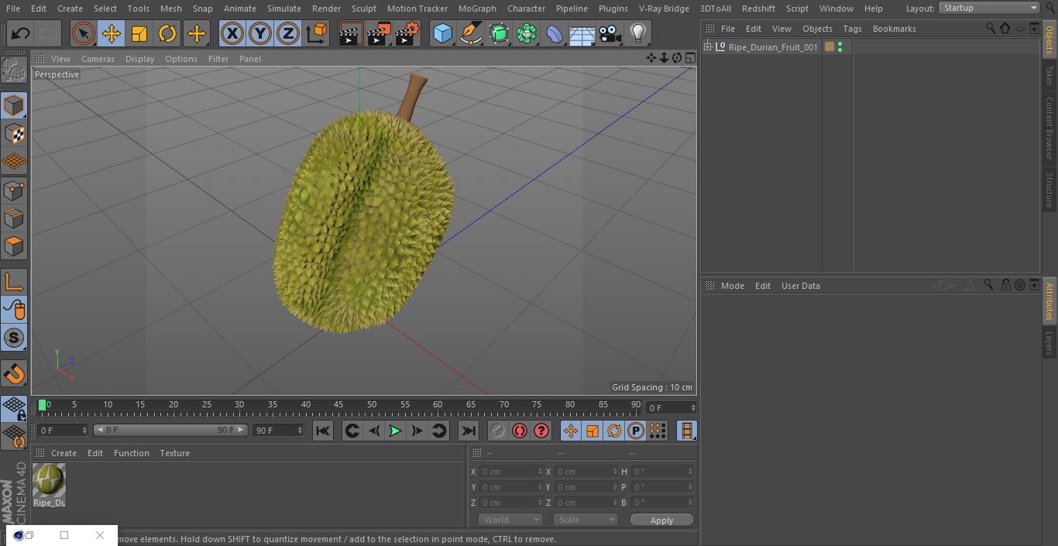The image size is (1058, 546).
Task: Play the animation forward
Action: tap(395, 431)
